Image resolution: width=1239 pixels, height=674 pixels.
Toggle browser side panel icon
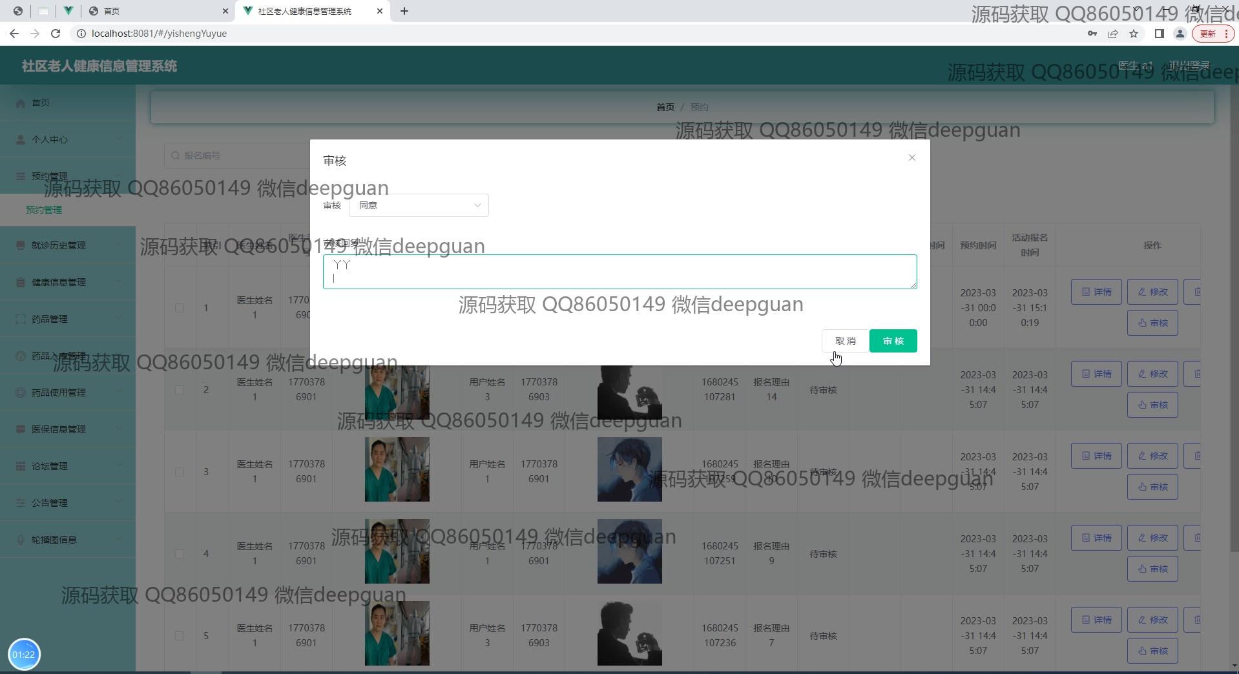(x=1159, y=34)
